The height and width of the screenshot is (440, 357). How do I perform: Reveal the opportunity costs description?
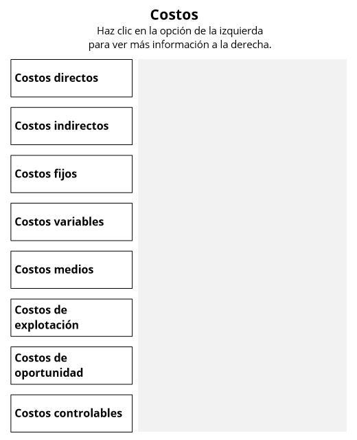click(71, 366)
